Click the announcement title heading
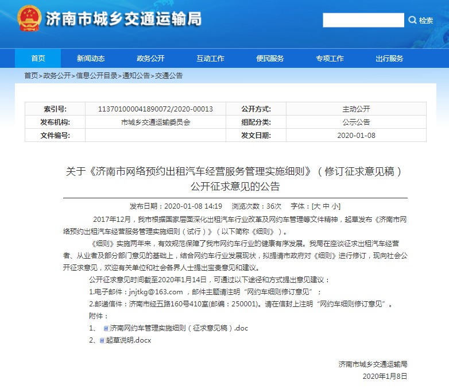The image size is (449, 388). coord(235,179)
